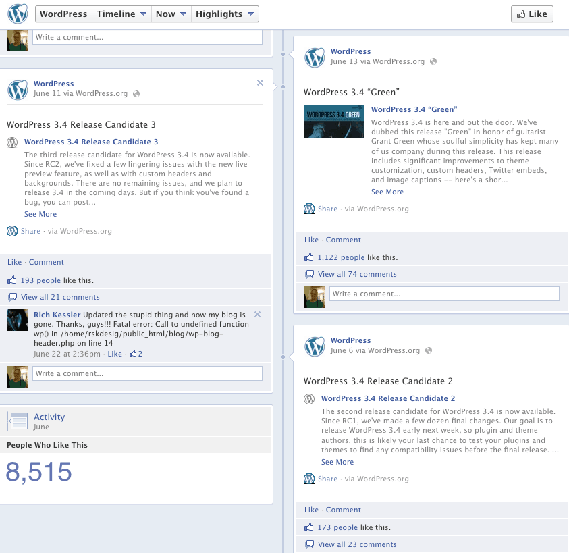Click the globe privacy icon on the June 6 post
This screenshot has width=569, height=553.
tap(428, 350)
